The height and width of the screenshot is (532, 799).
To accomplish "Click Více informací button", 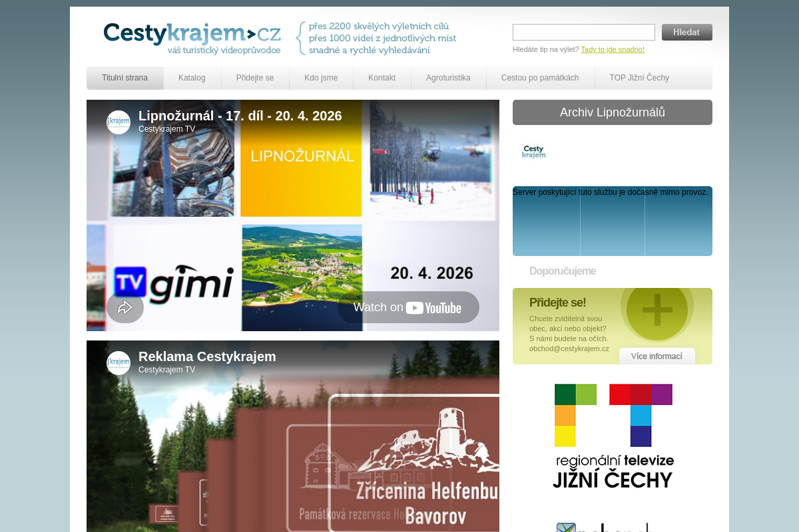I will point(657,356).
